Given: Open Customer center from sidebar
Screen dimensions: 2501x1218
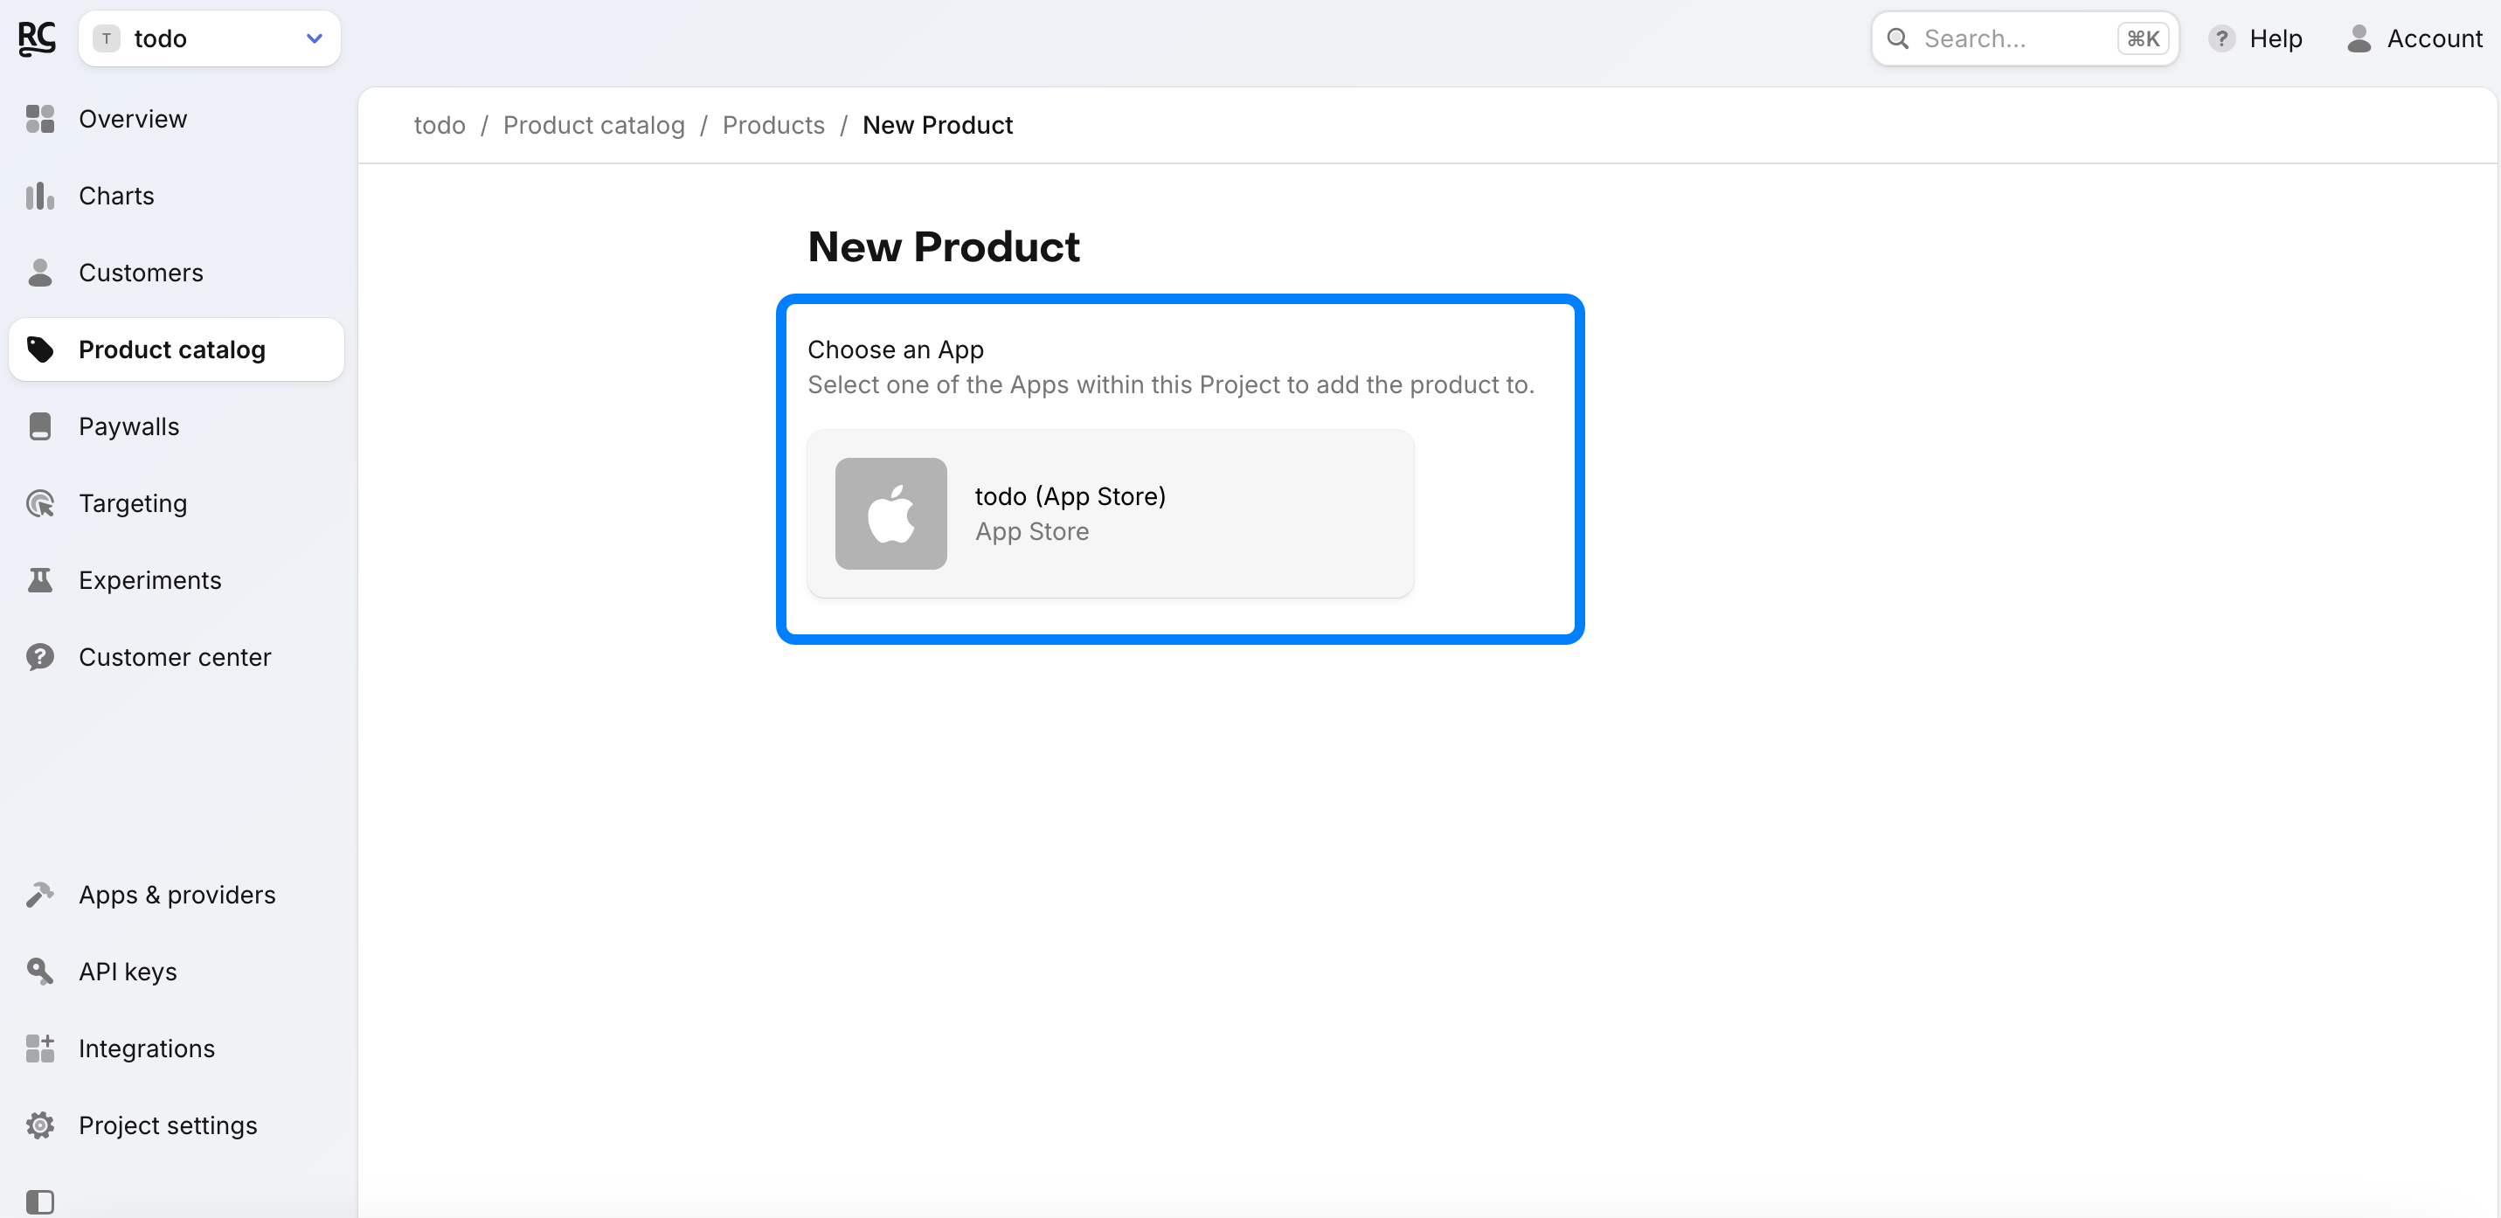Looking at the screenshot, I should tap(175, 657).
